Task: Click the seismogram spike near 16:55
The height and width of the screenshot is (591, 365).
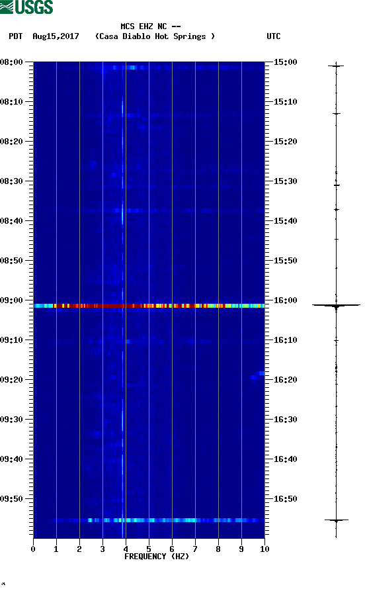Action: (x=337, y=520)
